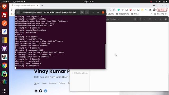Open the system menu arrow in top bar

[x=167, y=2]
